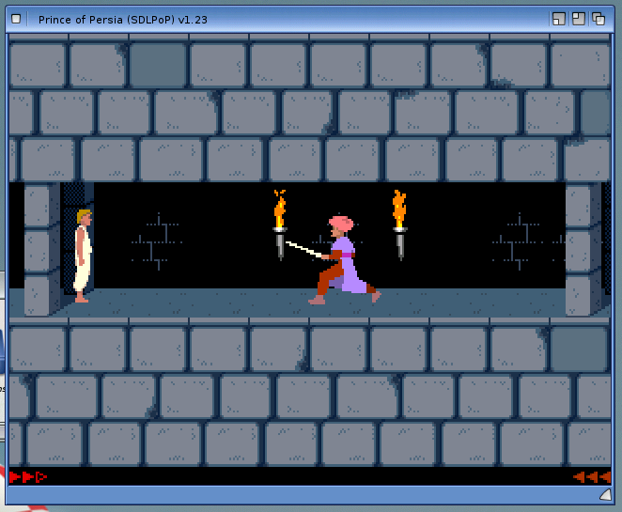The height and width of the screenshot is (512, 622).
Task: Click the player's first filled health triangle
Action: pyautogui.click(x=15, y=477)
